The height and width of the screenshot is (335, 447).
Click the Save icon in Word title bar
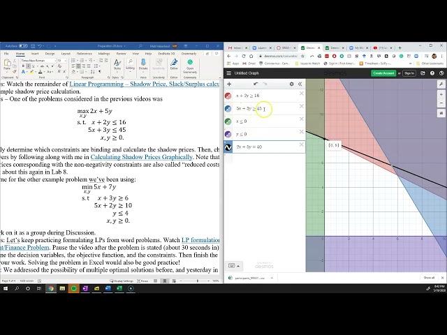(x=33, y=46)
